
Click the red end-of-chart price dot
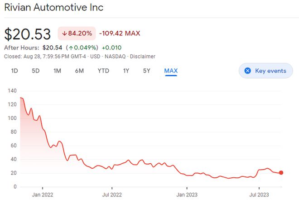pyautogui.click(x=281, y=173)
